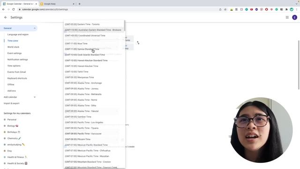Viewport: 300px width, 169px height.
Task: Select Tahiti Time option
Action: (x=94, y=72)
